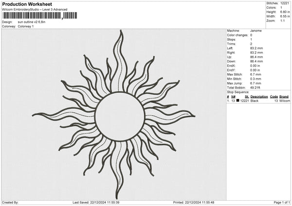
Task: Click the Height value '6.80 in'
Action: (285, 12)
